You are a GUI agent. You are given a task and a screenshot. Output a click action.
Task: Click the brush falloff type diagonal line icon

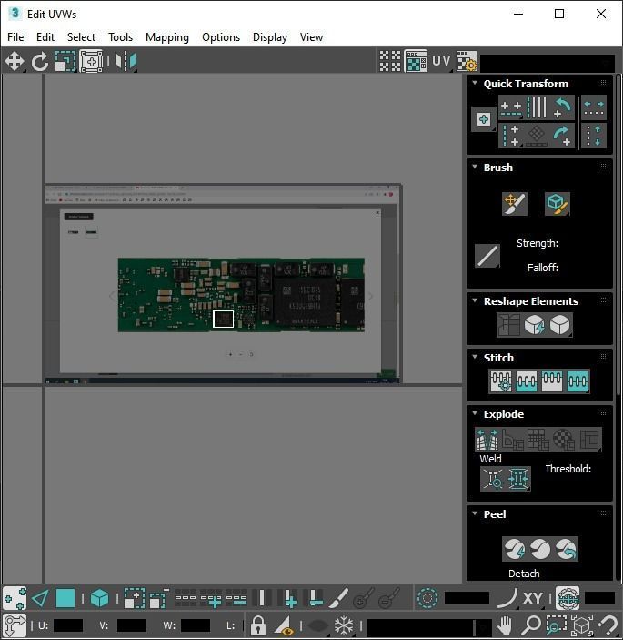point(487,256)
